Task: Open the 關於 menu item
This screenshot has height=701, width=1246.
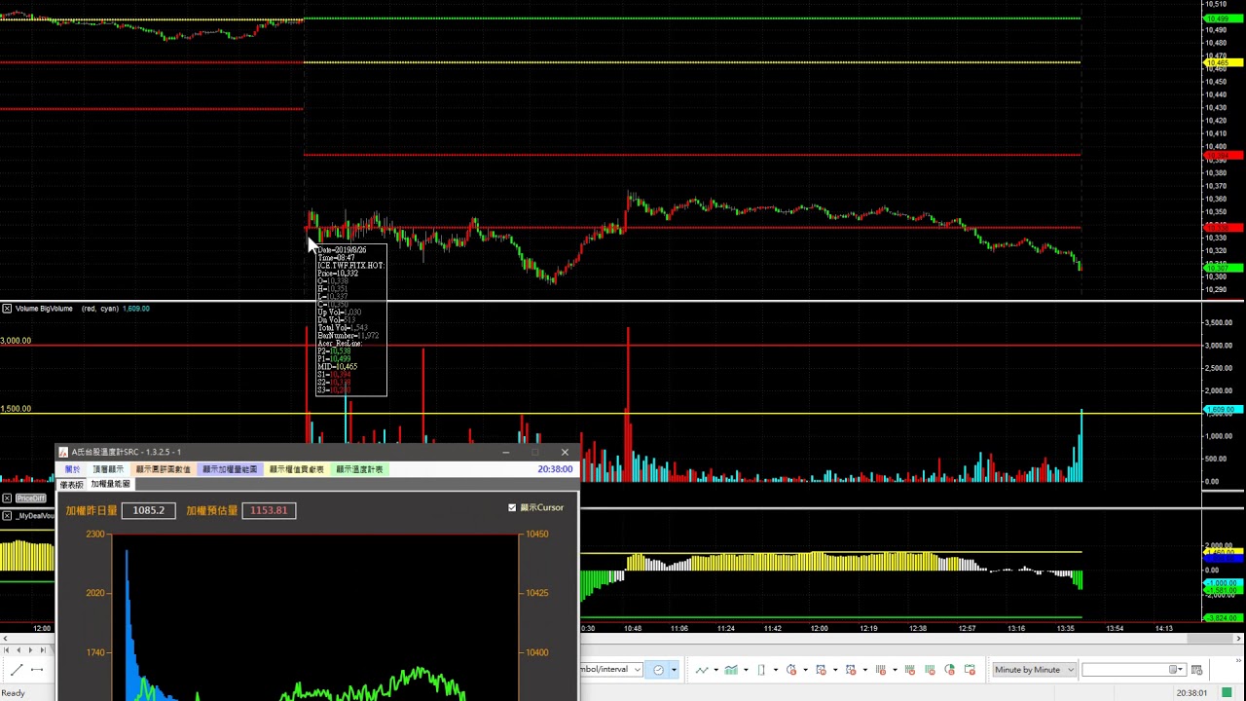Action: [x=72, y=469]
